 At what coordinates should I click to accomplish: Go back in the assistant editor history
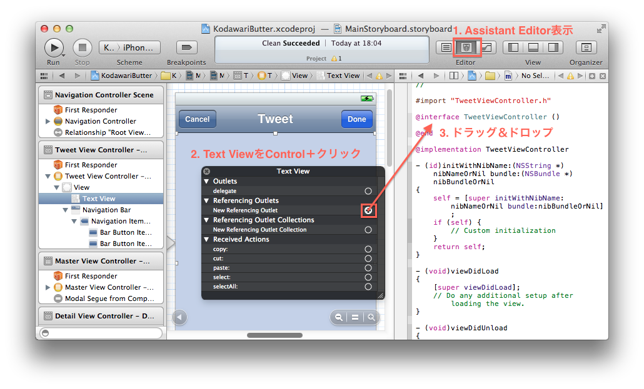tap(420, 76)
